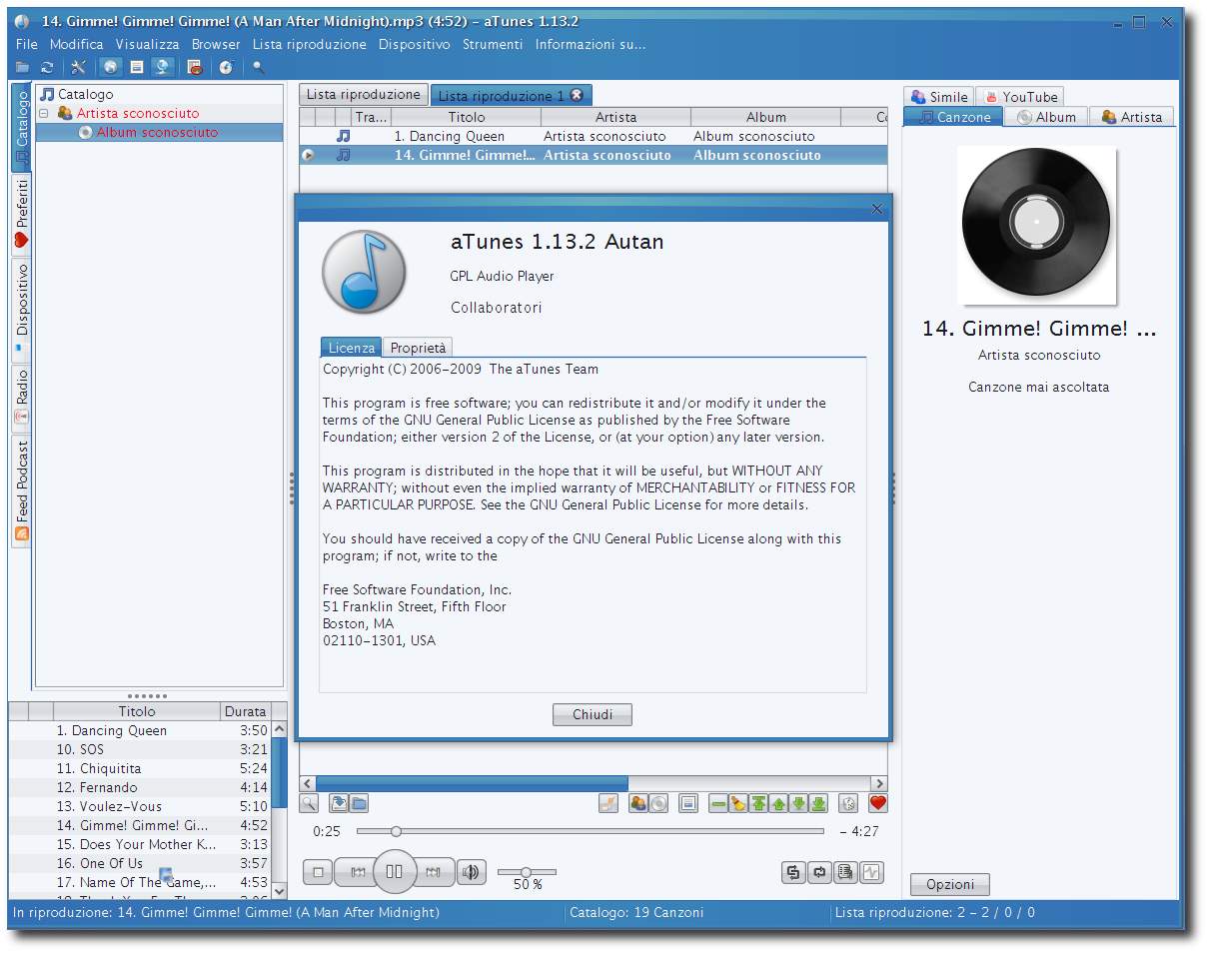Switch to the Album tab in the right panel

[x=1046, y=117]
